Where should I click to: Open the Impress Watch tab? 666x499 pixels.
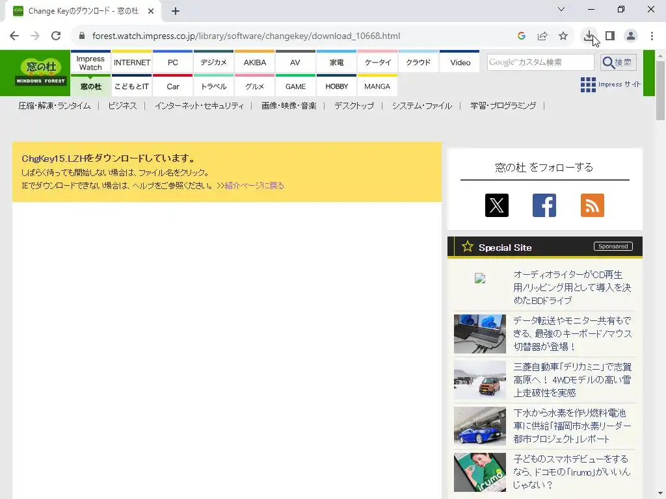point(90,62)
